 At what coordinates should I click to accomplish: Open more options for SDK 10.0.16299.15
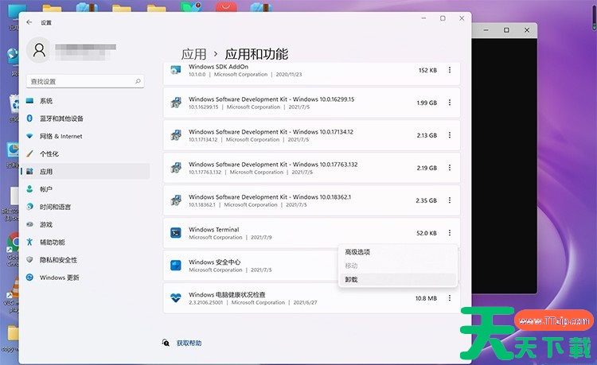pyautogui.click(x=450, y=103)
